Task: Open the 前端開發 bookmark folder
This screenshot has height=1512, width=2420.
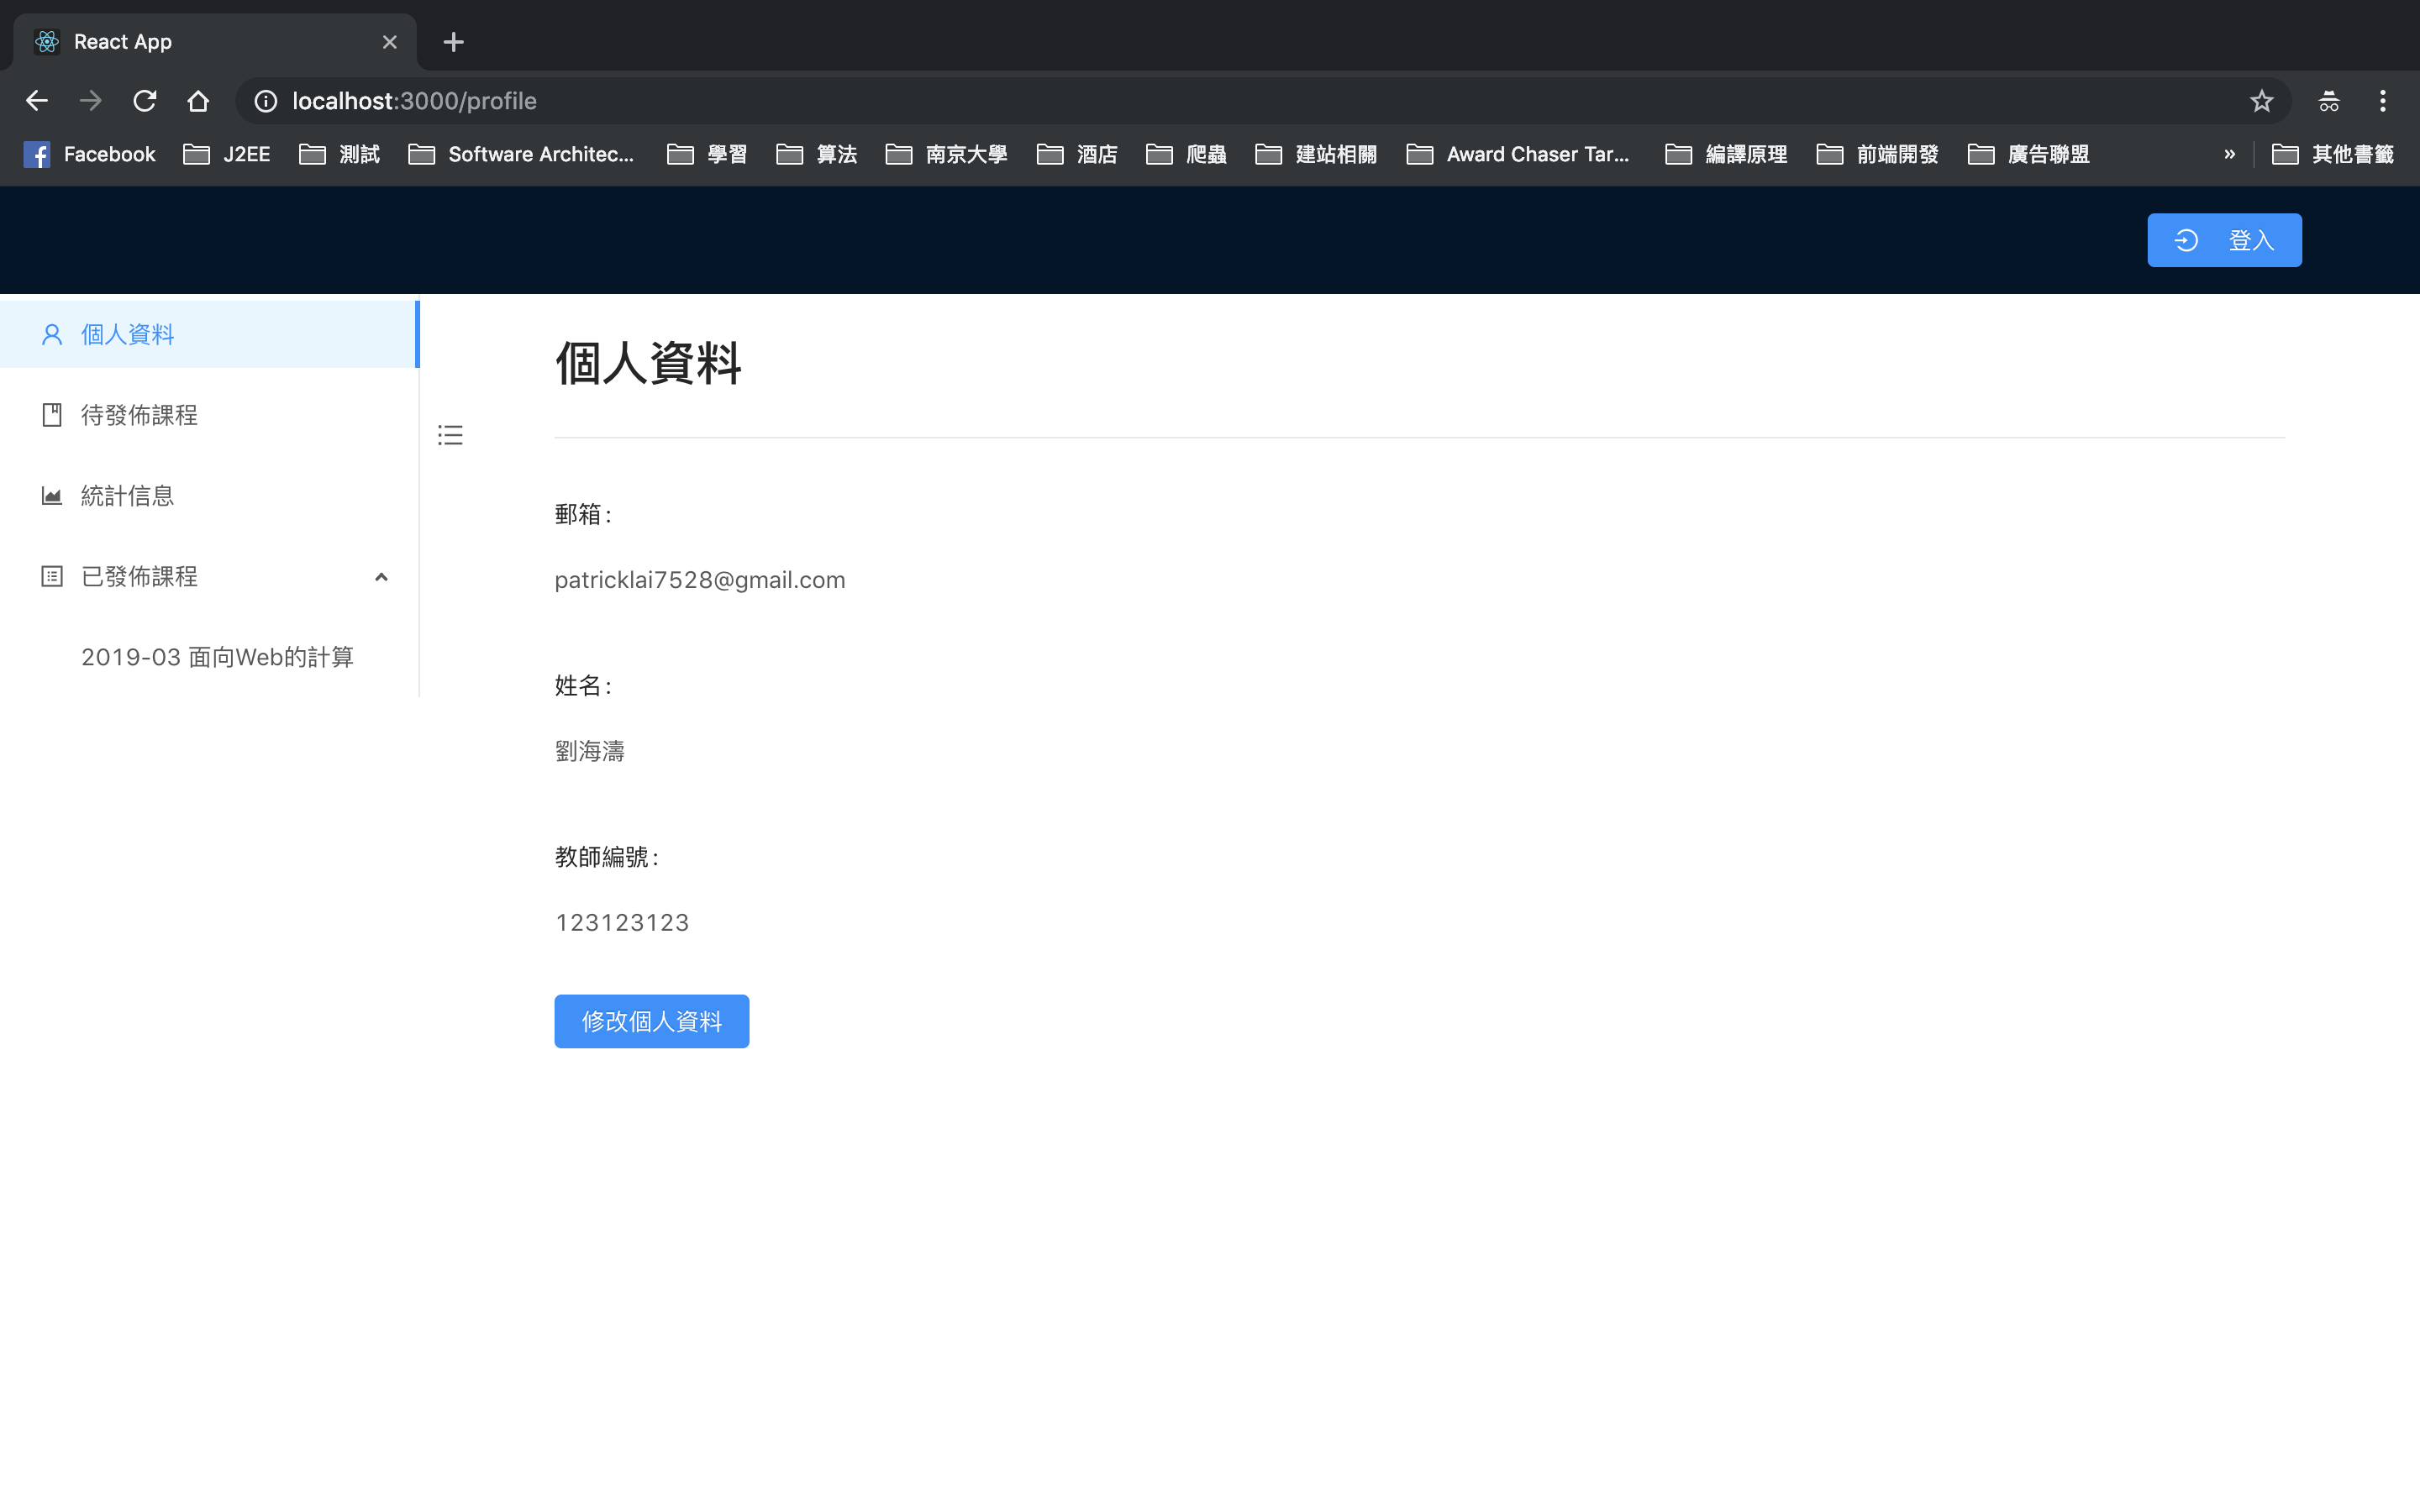Action: [x=1877, y=154]
